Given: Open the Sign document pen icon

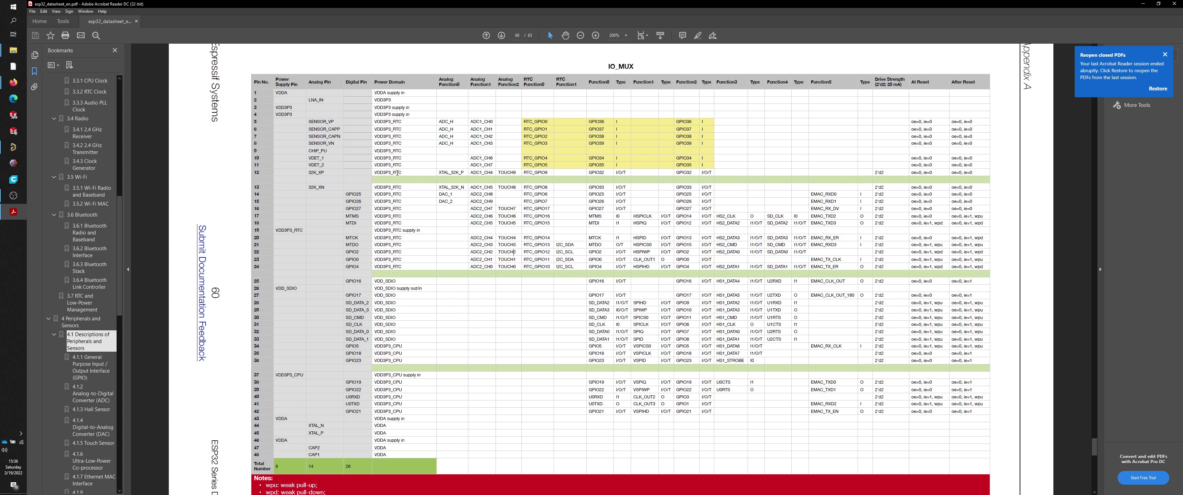Looking at the screenshot, I should 713,35.
